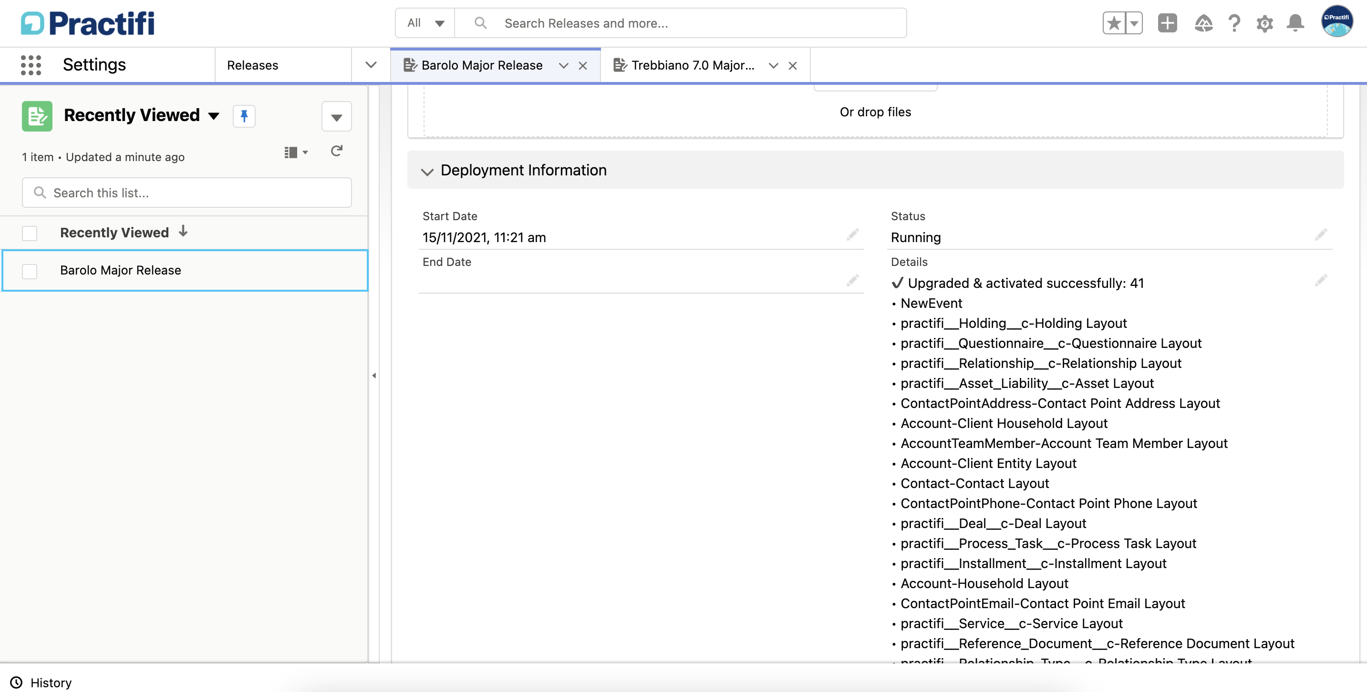Click practifi__Service__c-Service Layout entry

click(x=1012, y=623)
